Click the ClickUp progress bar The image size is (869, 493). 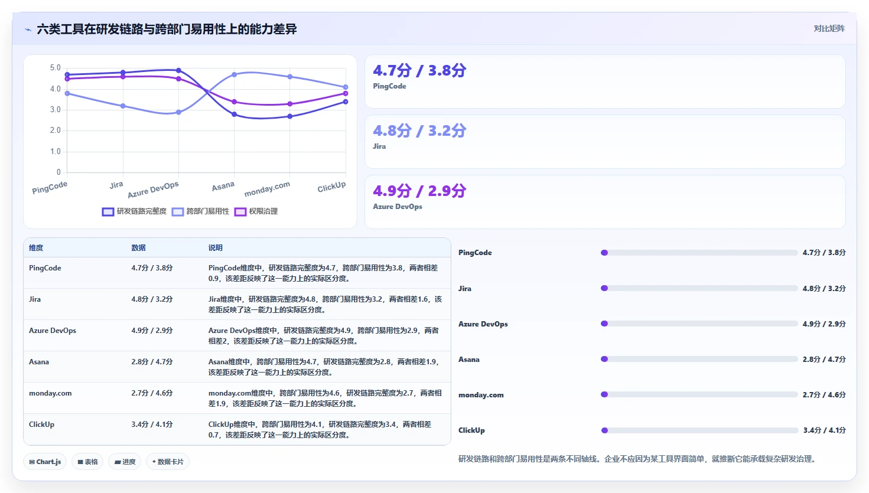tap(699, 430)
